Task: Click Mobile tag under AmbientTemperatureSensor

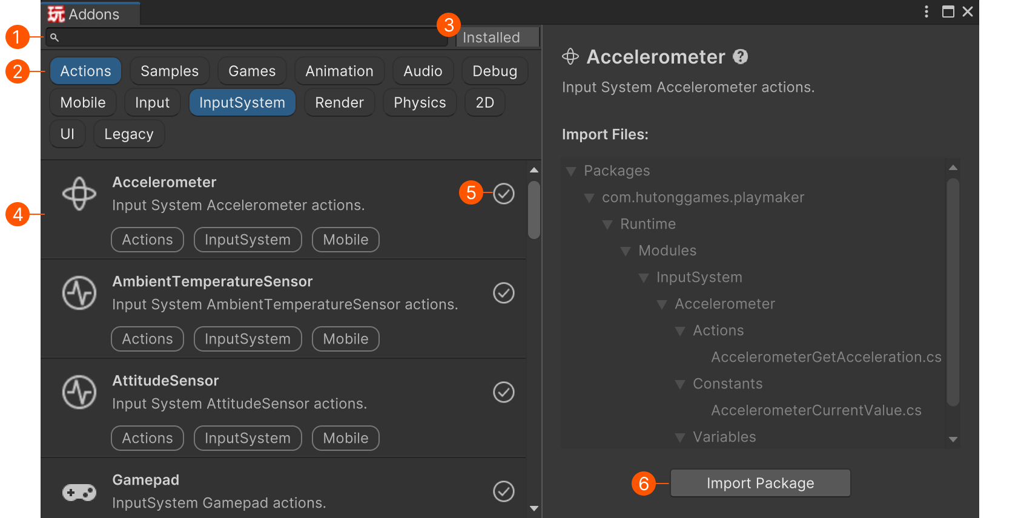Action: (x=346, y=339)
